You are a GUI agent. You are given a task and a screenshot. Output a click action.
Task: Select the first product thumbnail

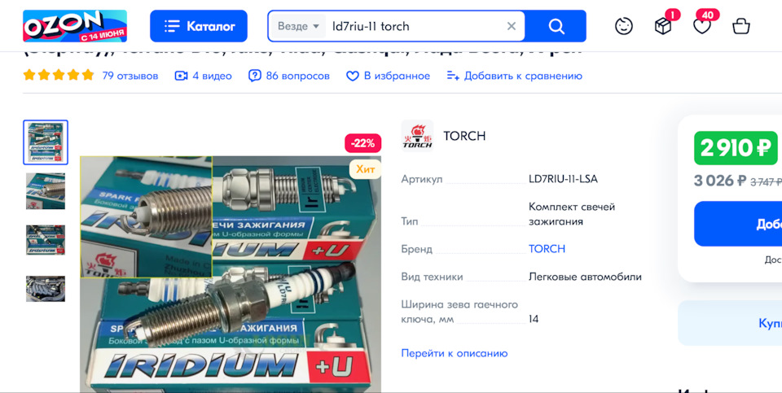(x=46, y=142)
